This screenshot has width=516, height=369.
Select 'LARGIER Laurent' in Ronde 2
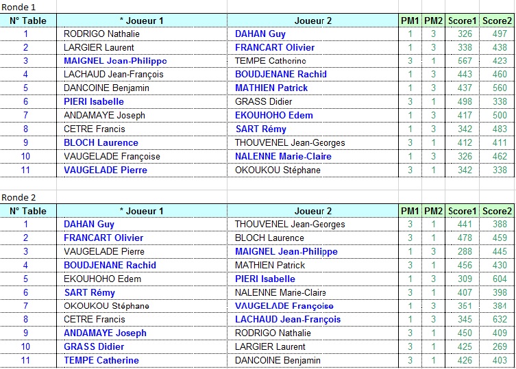pyautogui.click(x=270, y=346)
